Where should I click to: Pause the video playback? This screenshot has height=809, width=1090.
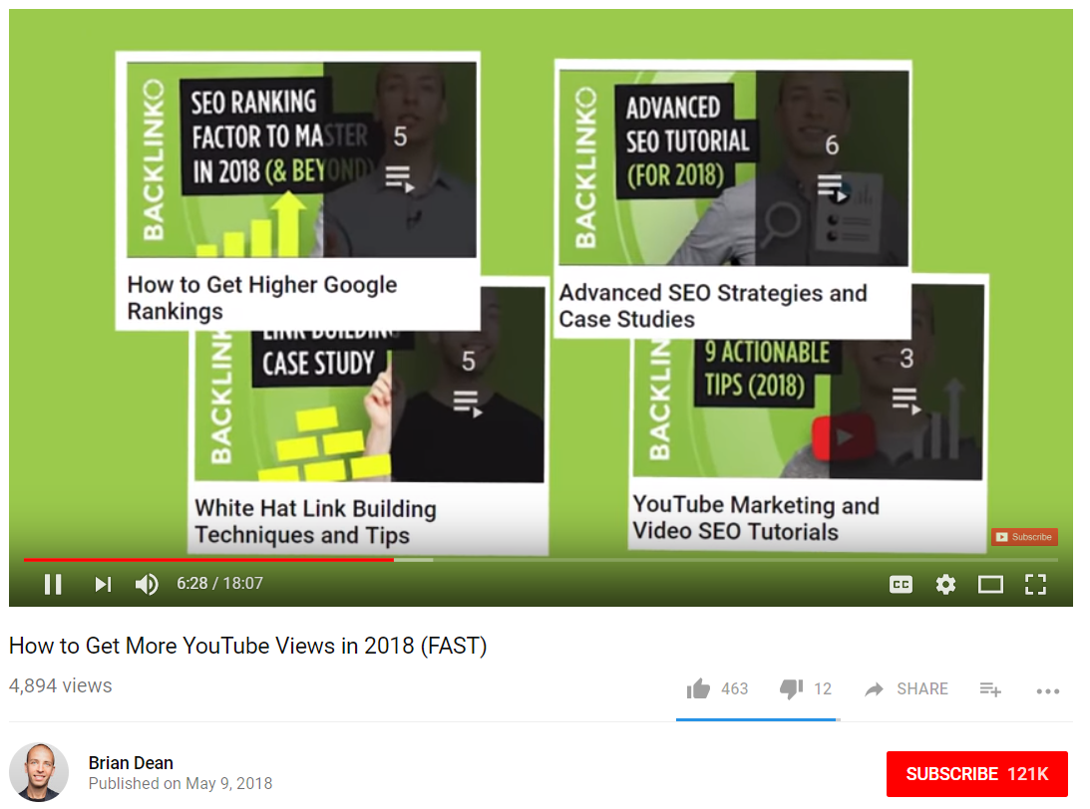[53, 584]
